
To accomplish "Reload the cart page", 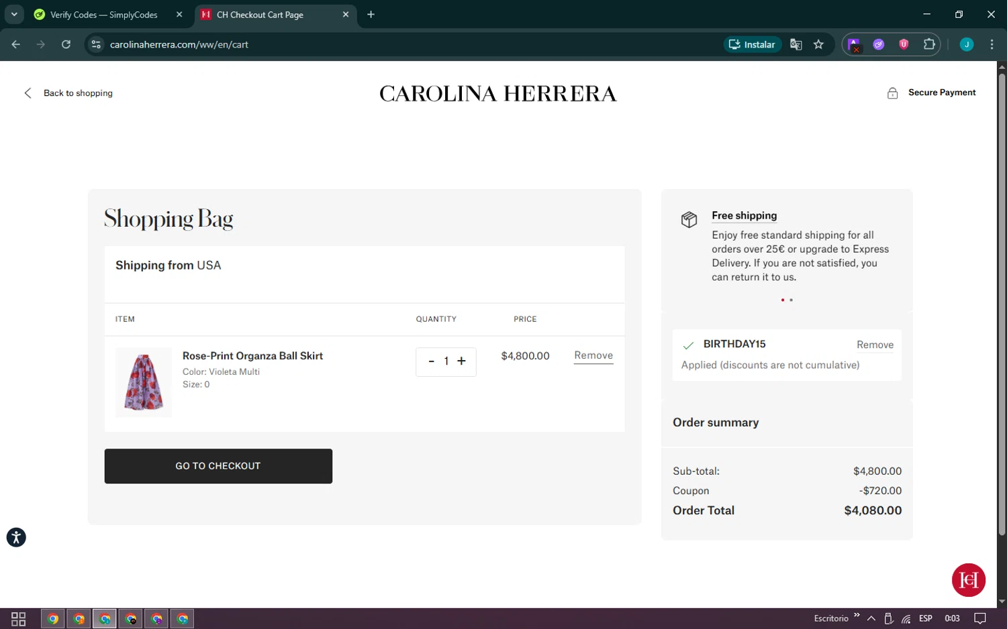I will 66,44.
